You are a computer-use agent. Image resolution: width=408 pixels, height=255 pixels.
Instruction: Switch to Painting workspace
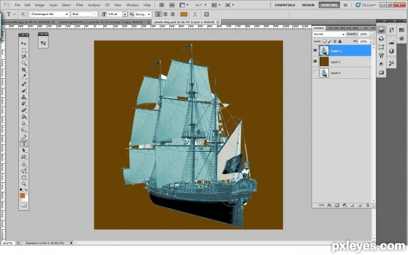click(x=329, y=5)
